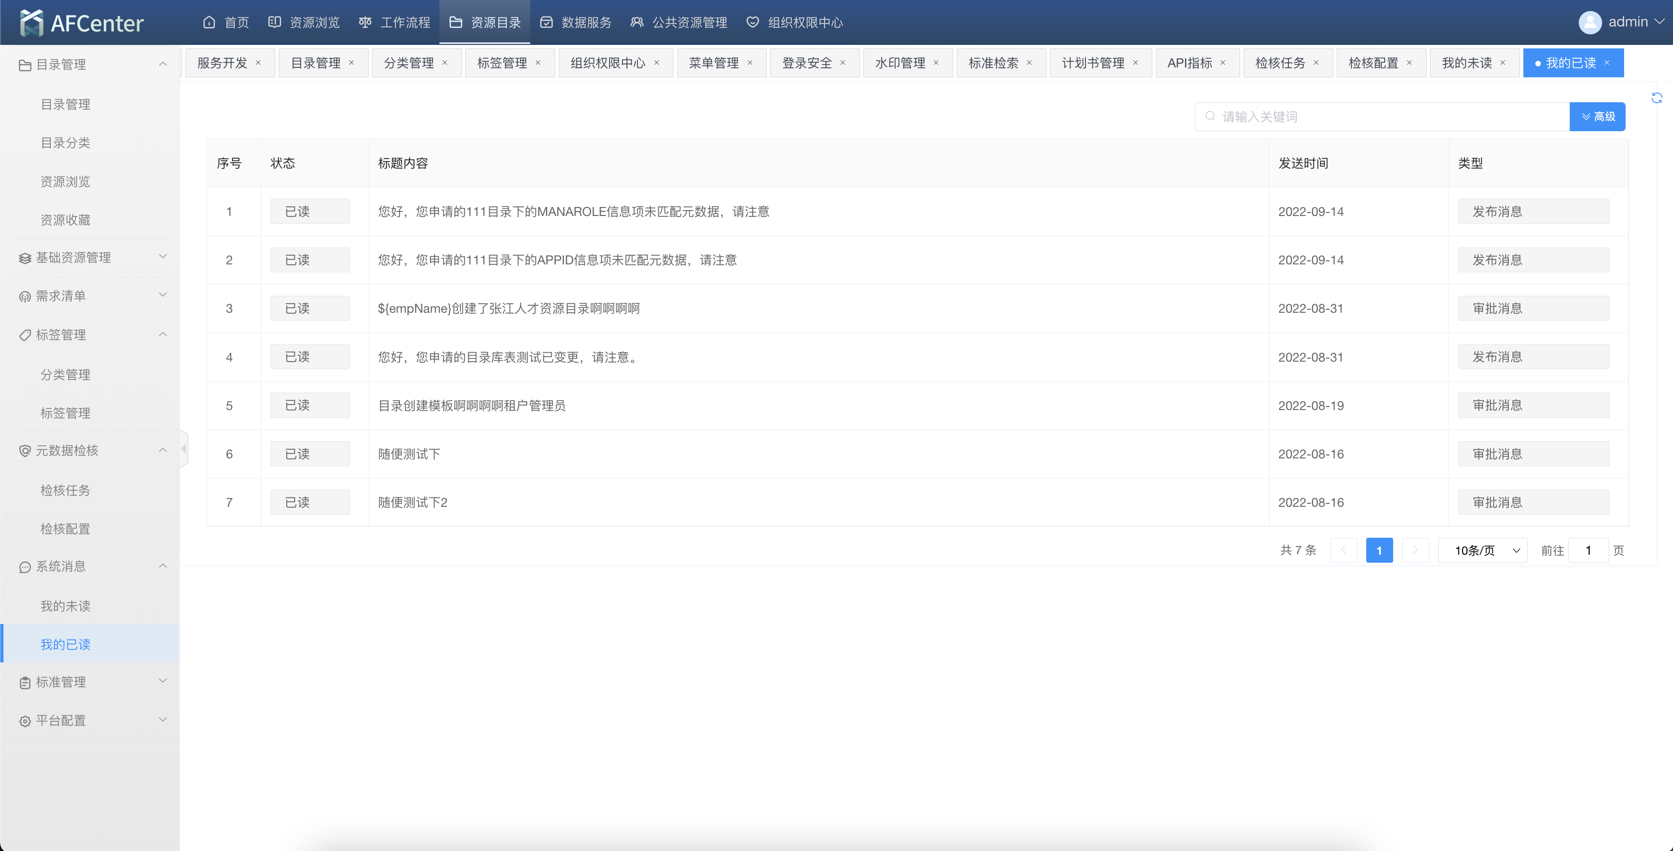Select 数据服务 in top navigation

(576, 23)
